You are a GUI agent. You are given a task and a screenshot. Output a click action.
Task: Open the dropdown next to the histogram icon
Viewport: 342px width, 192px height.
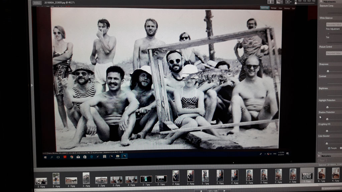click(x=282, y=2)
